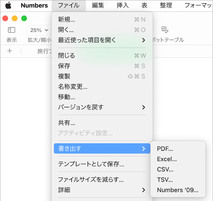Click the Numbers app menu
Screen dimensions: 213x201
(34, 6)
